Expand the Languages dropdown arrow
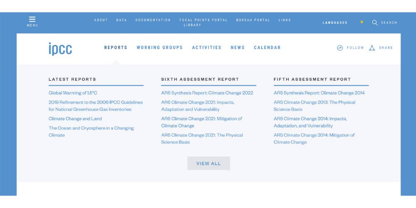The image size is (416, 208). click(x=362, y=22)
